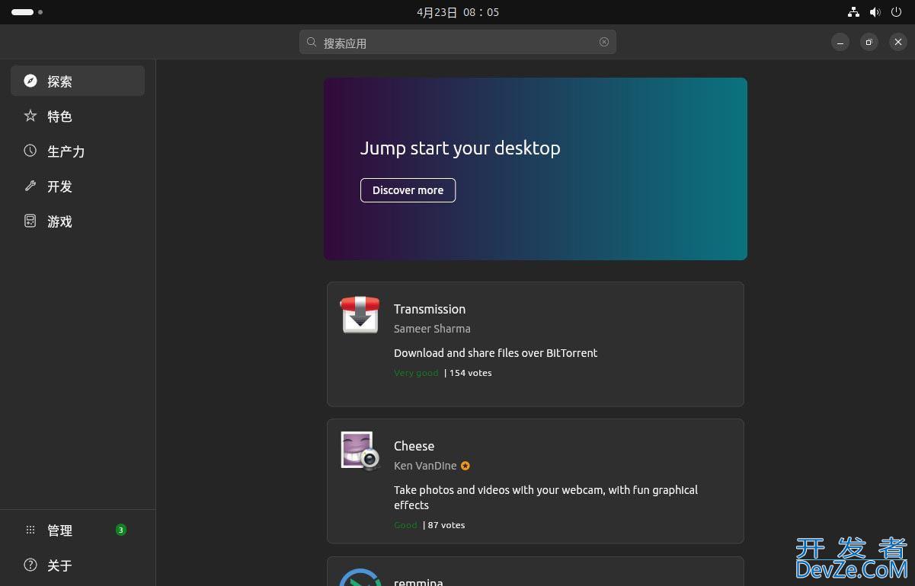Click the Discover more button
915x586 pixels.
(x=408, y=190)
